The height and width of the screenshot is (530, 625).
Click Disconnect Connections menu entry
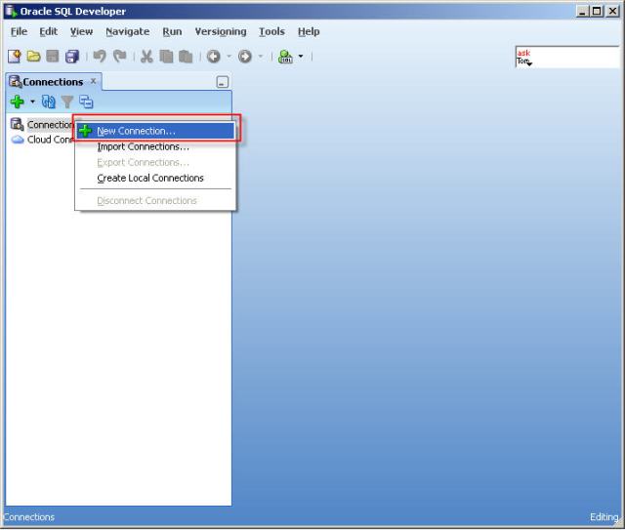(155, 200)
